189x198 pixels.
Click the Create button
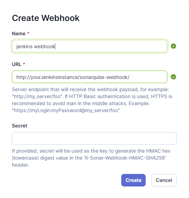pos(133,180)
